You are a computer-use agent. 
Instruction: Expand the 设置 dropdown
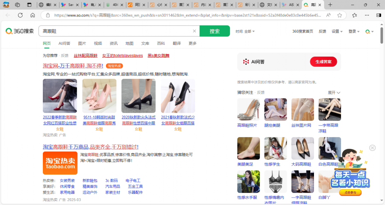[x=337, y=32]
